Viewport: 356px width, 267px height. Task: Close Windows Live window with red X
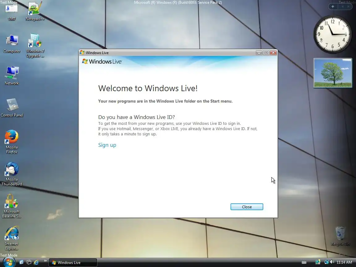pyautogui.click(x=273, y=53)
